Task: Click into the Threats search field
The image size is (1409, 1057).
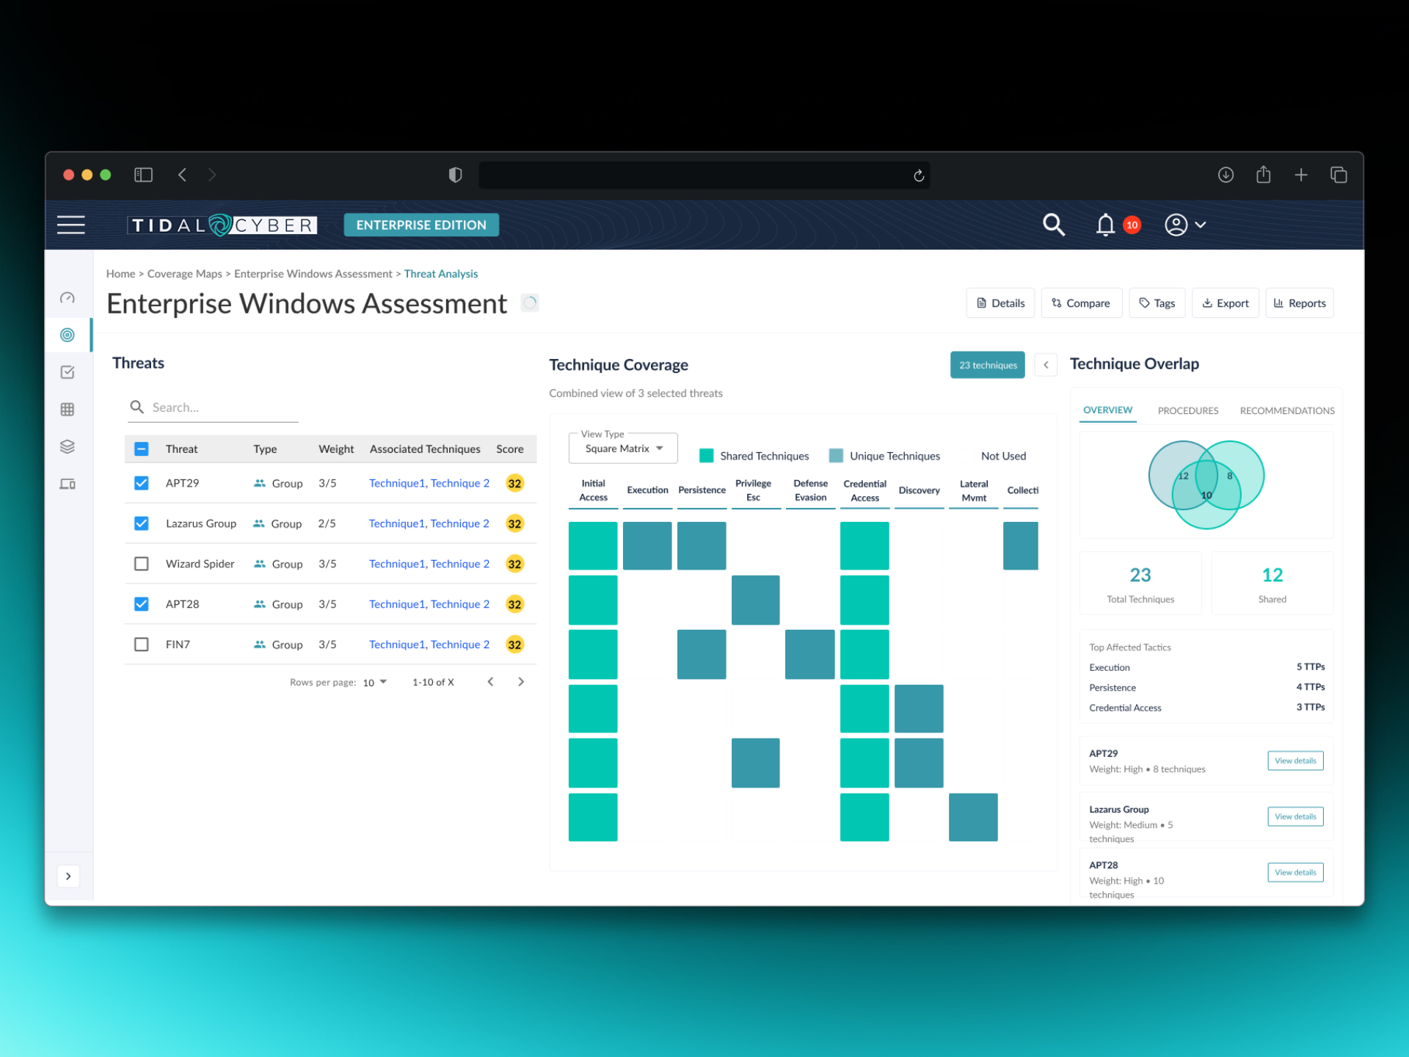Action: click(x=213, y=407)
